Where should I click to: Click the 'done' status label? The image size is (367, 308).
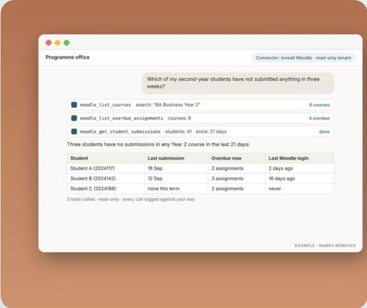click(x=324, y=131)
